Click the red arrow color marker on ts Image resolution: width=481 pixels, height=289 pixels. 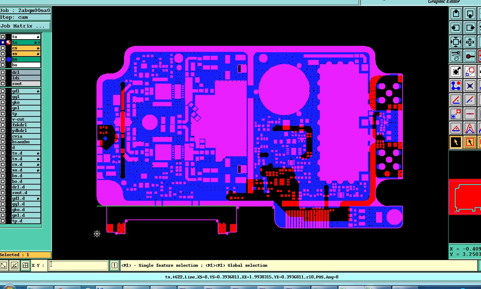[8, 42]
